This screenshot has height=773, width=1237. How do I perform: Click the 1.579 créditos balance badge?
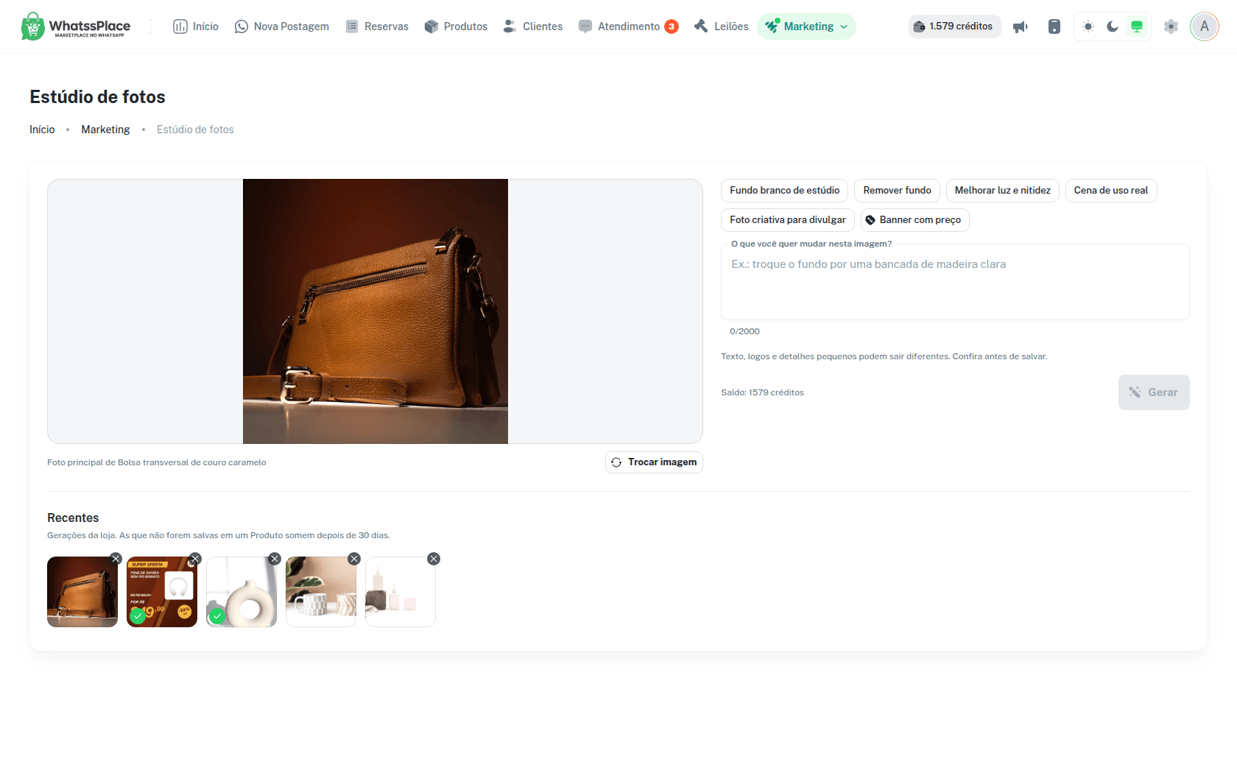(954, 27)
